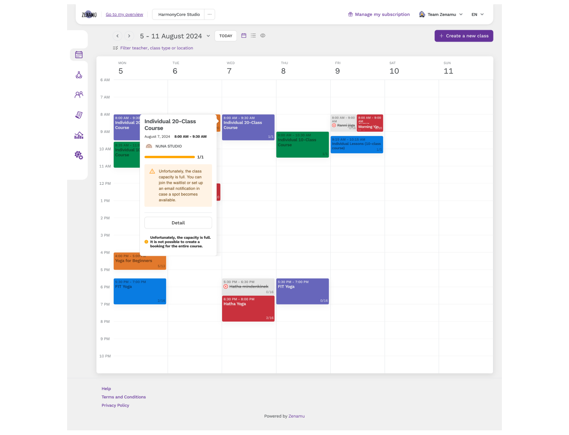The height and width of the screenshot is (435, 569).
Task: Open the yoga classes sidebar icon
Action: (x=79, y=75)
